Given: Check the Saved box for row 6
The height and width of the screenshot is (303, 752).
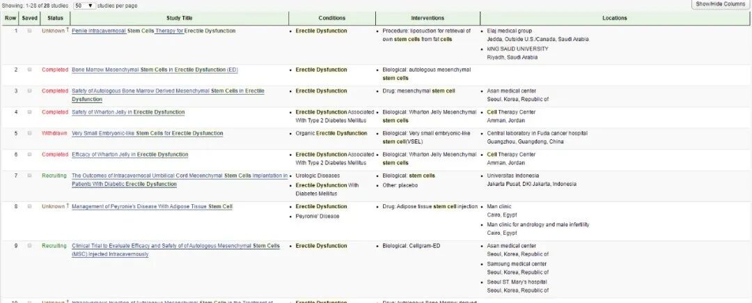Looking at the screenshot, I should pos(30,155).
